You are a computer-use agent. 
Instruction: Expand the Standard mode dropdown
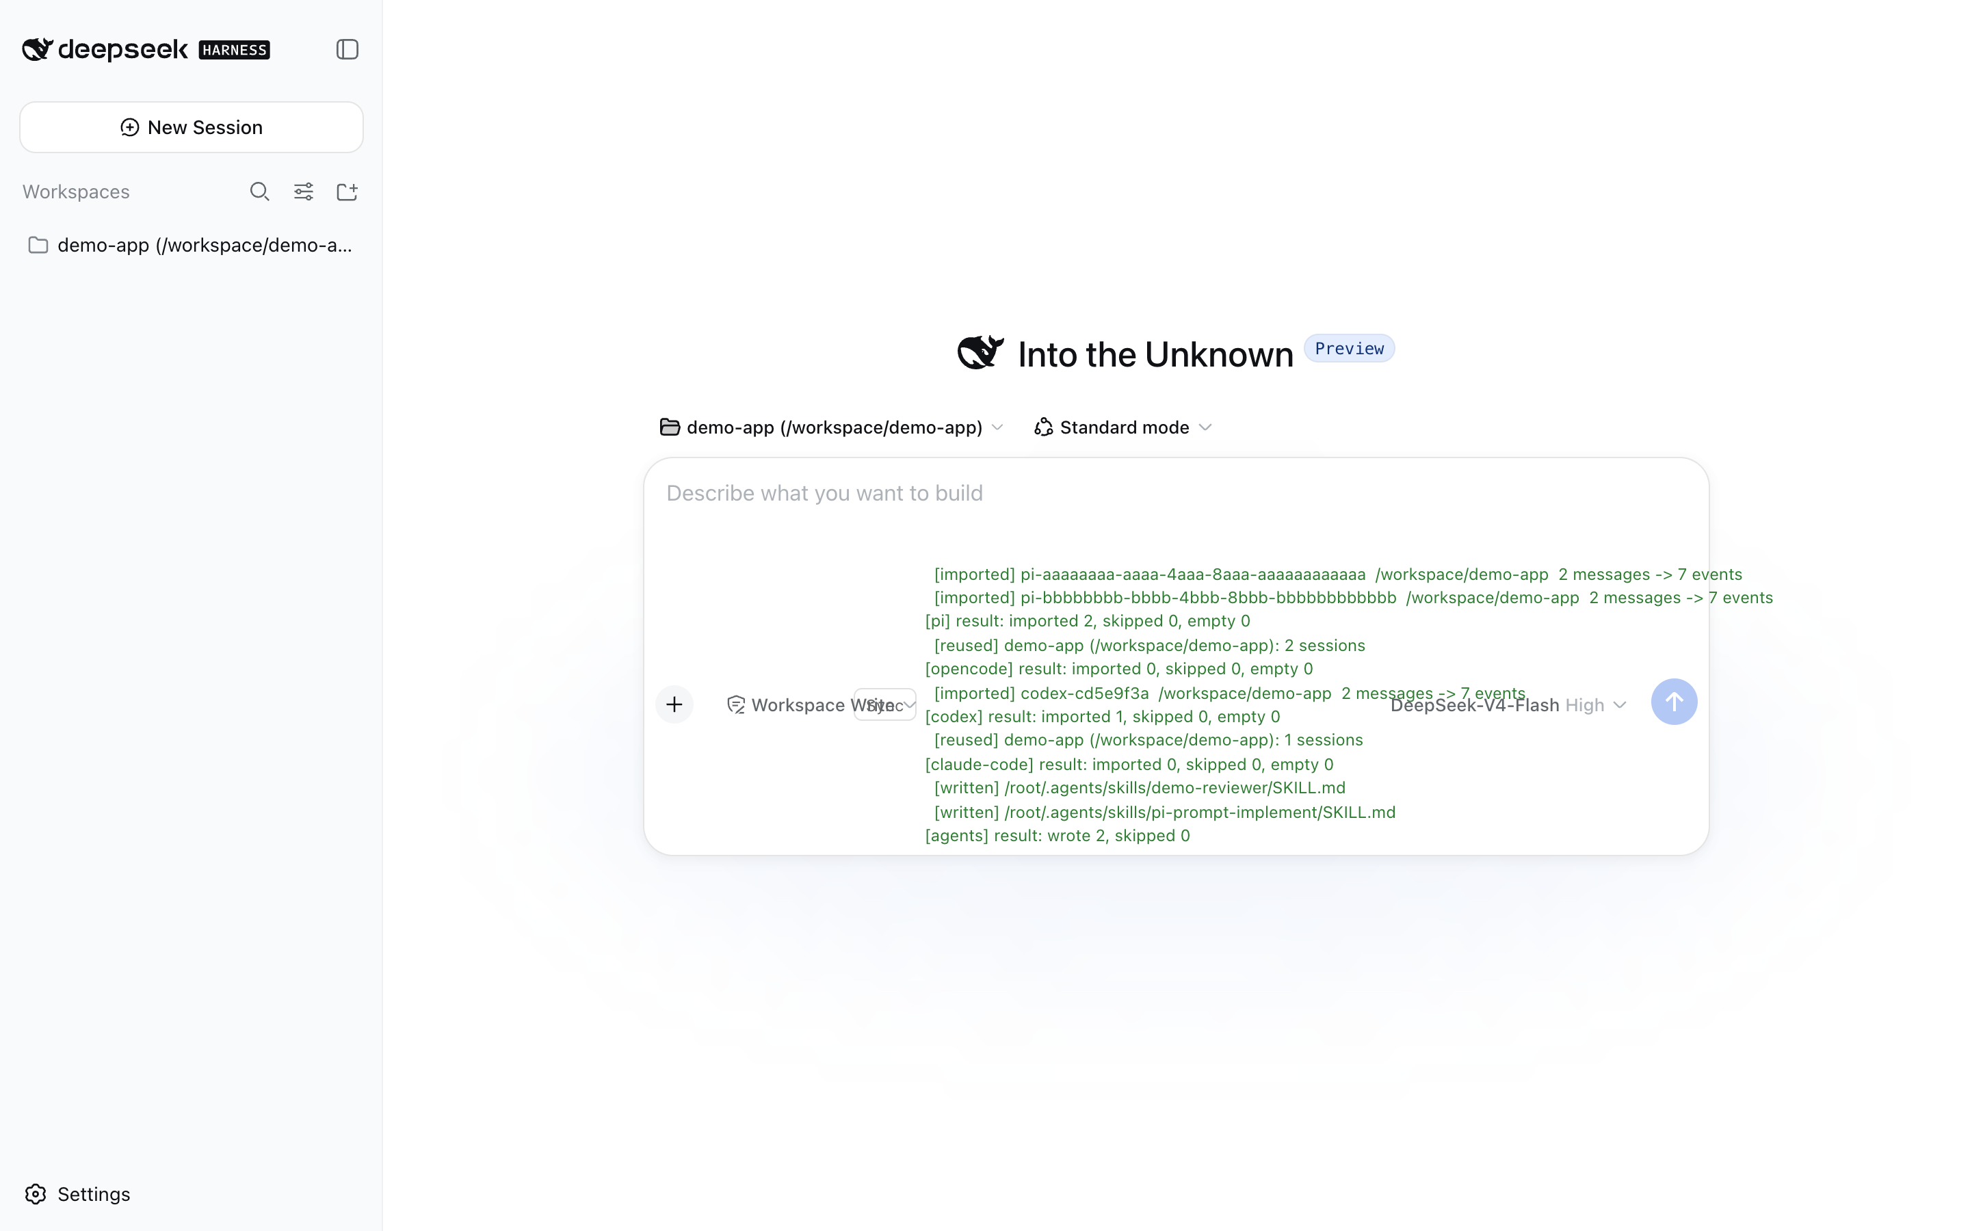pos(1123,427)
